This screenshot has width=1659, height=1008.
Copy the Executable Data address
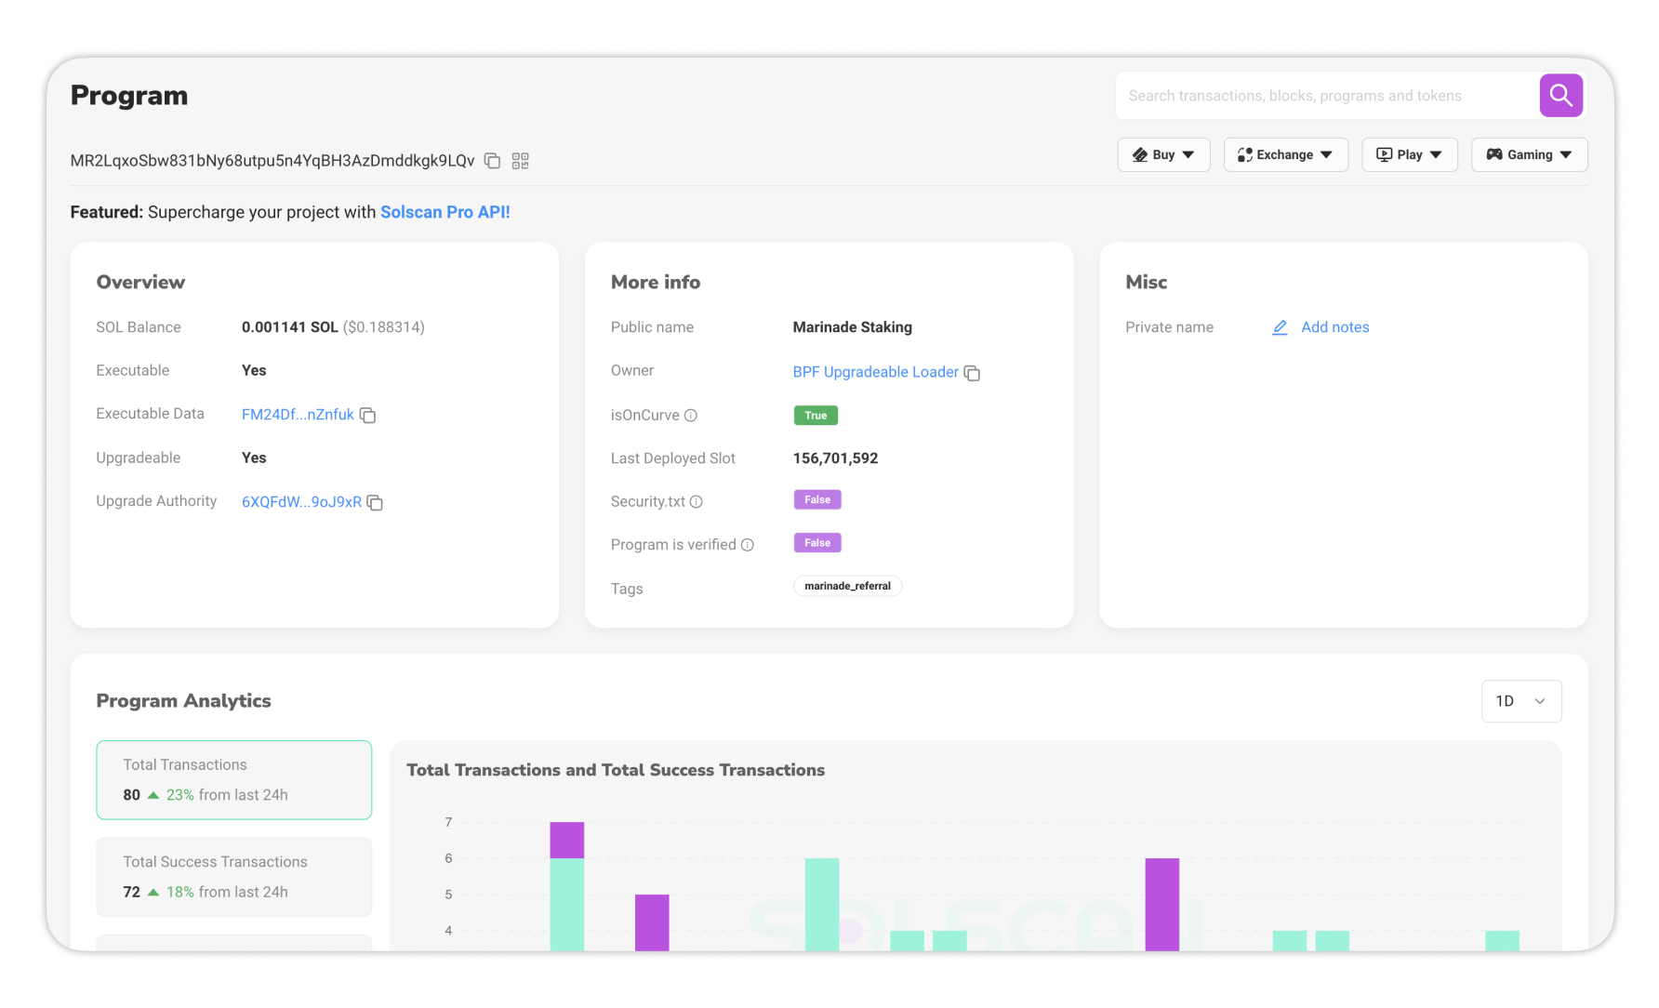pos(368,415)
